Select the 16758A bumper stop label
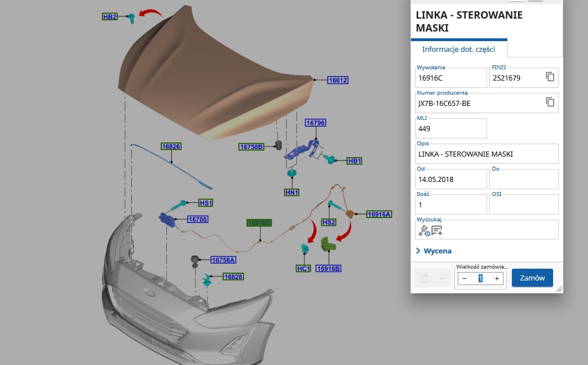The width and height of the screenshot is (588, 365). point(223,260)
